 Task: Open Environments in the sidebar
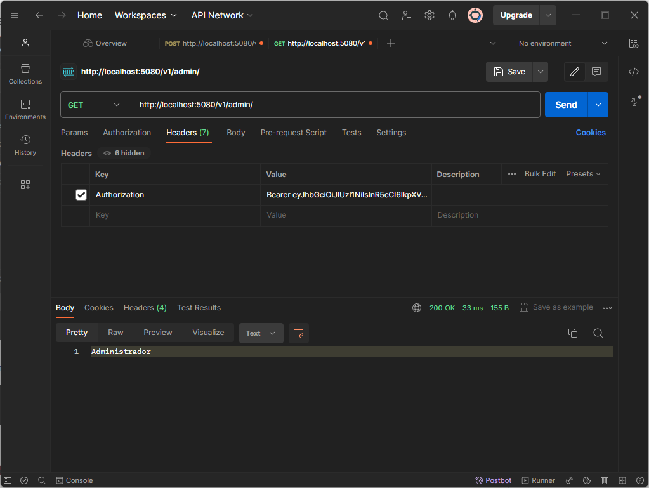coord(25,110)
